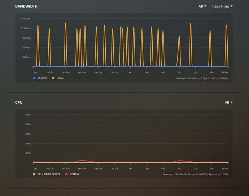Viewport: 249px width, 196px height.
Task: Toggle the Local series legend dot
Action: click(53, 78)
